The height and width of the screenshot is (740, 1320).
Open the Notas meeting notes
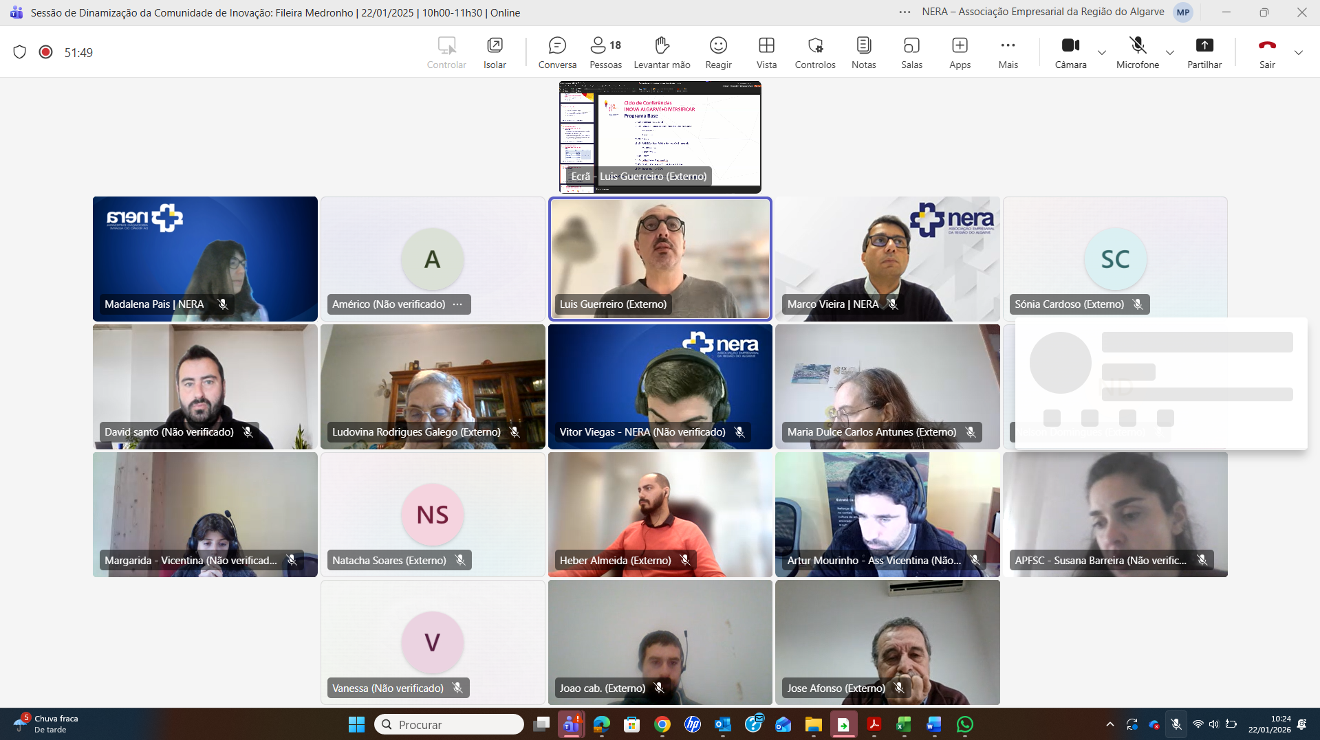863,53
